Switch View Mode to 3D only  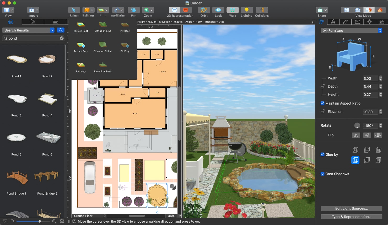coord(380,10)
